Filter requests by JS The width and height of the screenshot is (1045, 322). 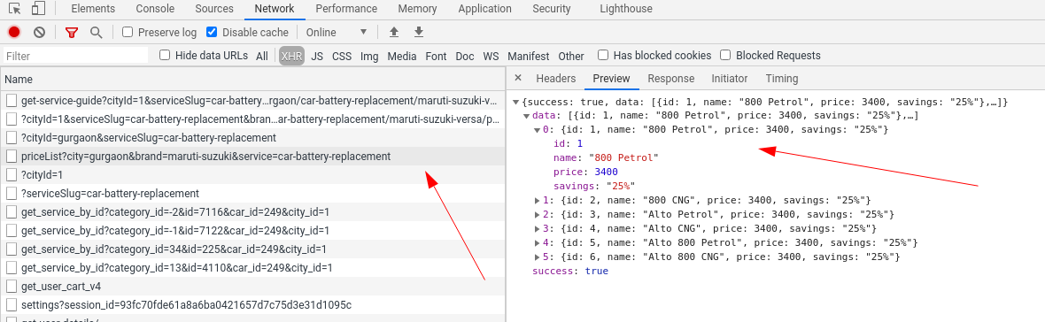click(317, 57)
